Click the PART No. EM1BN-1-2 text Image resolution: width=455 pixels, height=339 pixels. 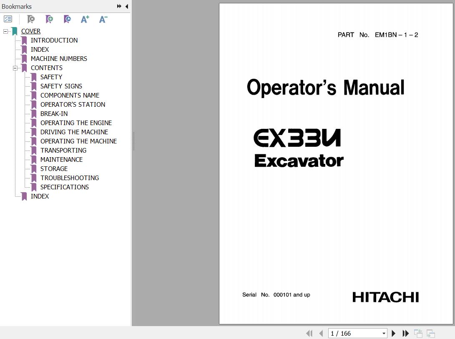pos(378,35)
